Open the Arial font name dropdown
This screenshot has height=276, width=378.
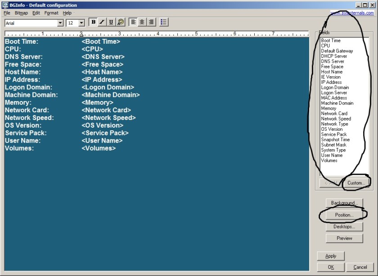point(60,23)
